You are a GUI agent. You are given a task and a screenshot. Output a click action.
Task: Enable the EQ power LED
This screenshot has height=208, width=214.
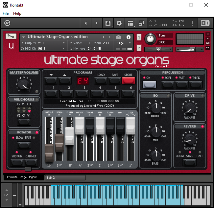pyautogui.click(x=168, y=96)
